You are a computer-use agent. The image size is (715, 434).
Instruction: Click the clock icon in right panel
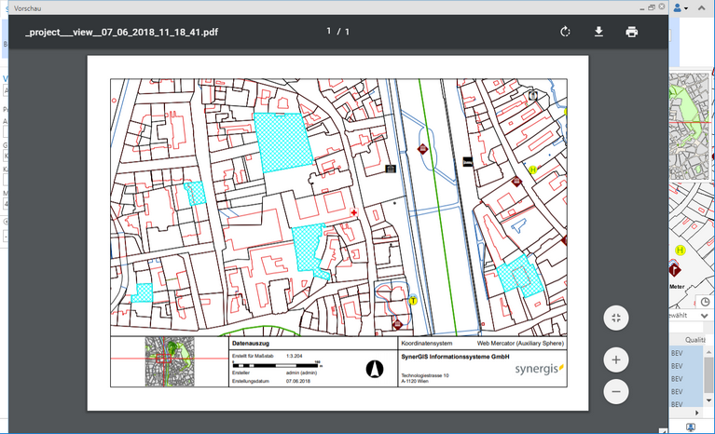[x=704, y=302]
